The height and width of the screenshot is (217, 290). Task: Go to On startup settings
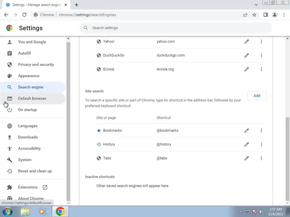(x=33, y=110)
